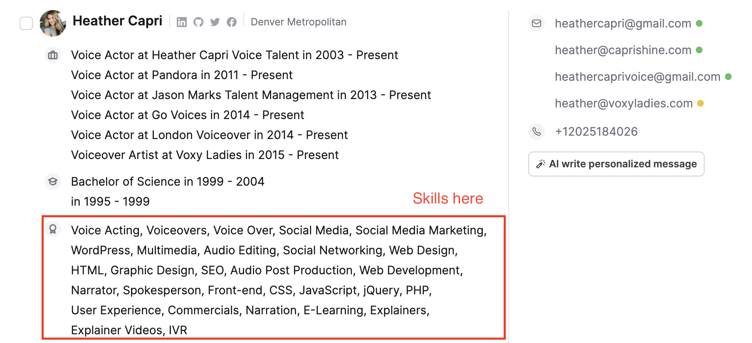The width and height of the screenshot is (752, 343).
Task: Click skills line starting with 'WordPress, Multimedia'
Action: [264, 250]
